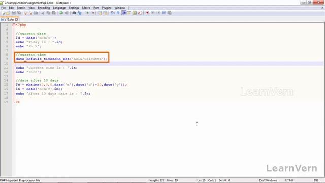Click the date_default_timezone_set line
Screen dimensions: 325x183
click(62, 59)
